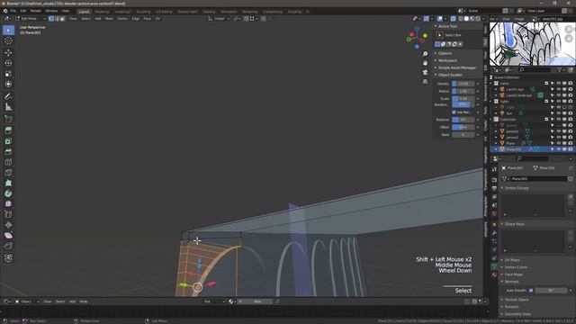Open the Modifiers wrench properties tab
Viewport: 576px width, 324px height.
click(494, 232)
